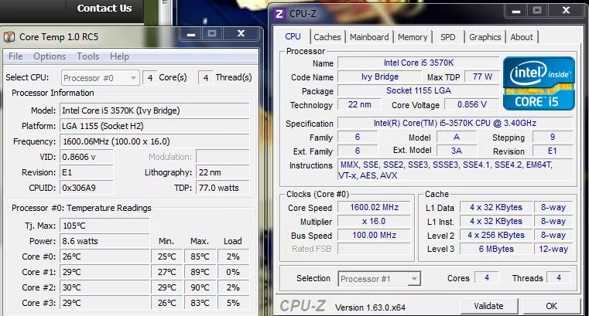Viewport: 589px width, 316px height.
Task: Click the Level 3 associativity 12-way
Action: [x=553, y=249]
